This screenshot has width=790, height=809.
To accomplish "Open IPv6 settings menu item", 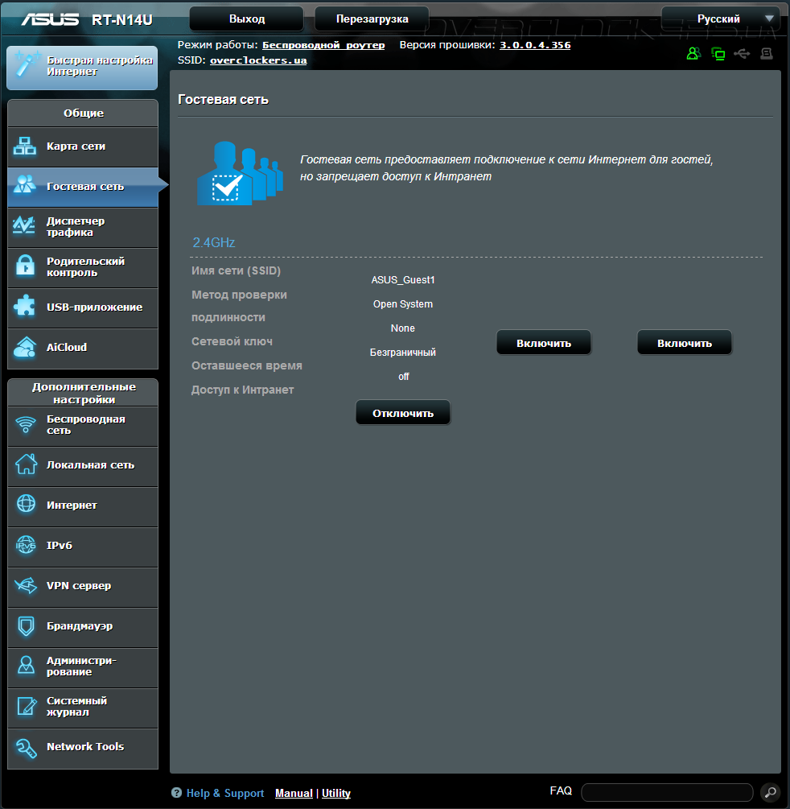I will [83, 546].
